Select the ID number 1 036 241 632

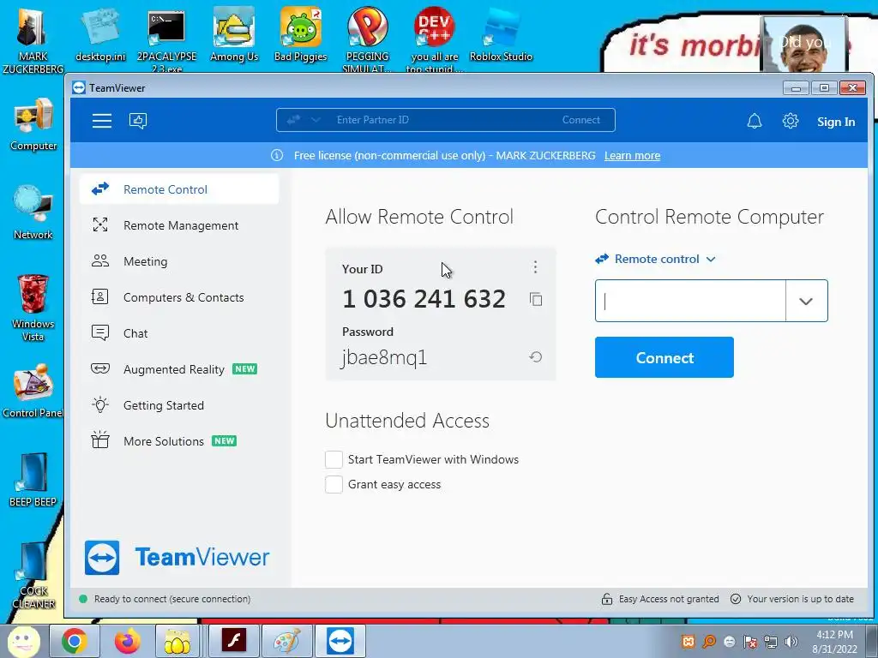424,299
